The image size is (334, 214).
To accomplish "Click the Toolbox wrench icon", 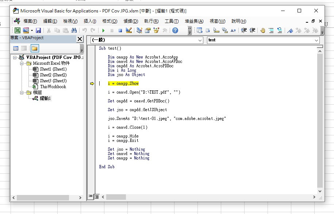I will [x=165, y=30].
